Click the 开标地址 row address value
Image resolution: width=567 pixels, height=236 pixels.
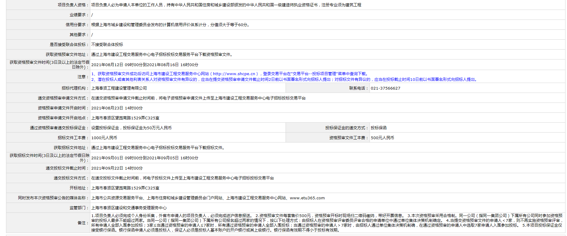tap(125, 188)
